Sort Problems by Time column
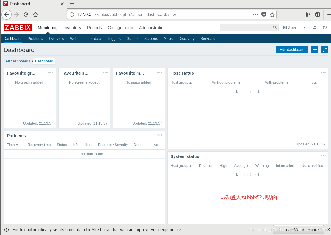This screenshot has width=331, height=235. [12, 145]
